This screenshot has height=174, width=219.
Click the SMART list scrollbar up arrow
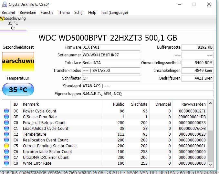[x=211, y=103]
